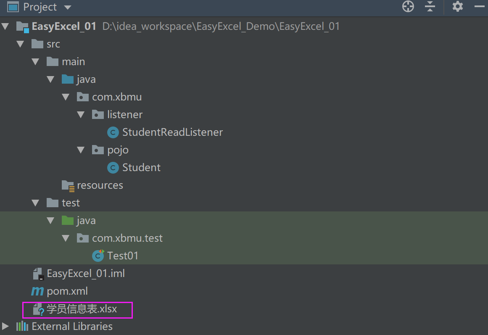Viewport: 488px width, 335px height.
Task: Open the Test01 class
Action: pyautogui.click(x=123, y=256)
